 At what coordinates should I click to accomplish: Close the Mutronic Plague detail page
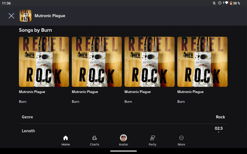[11, 16]
